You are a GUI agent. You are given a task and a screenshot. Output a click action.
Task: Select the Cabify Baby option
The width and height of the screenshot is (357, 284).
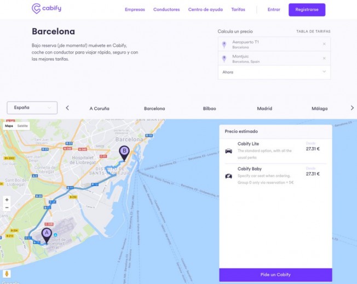pos(275,176)
